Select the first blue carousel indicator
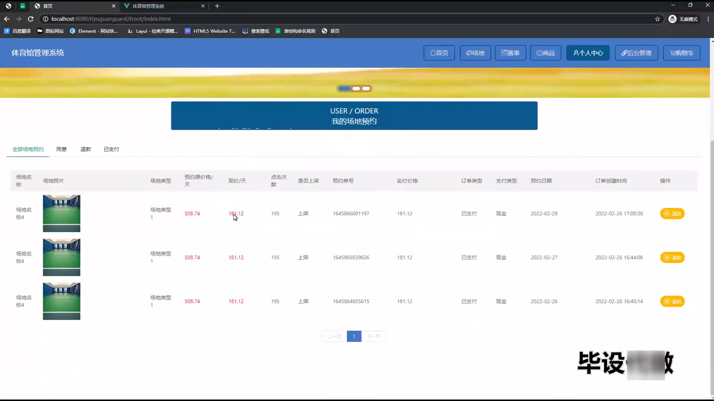This screenshot has height=401, width=714. (344, 88)
